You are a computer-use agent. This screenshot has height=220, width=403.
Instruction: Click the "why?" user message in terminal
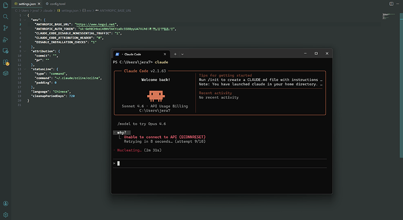(x=121, y=132)
